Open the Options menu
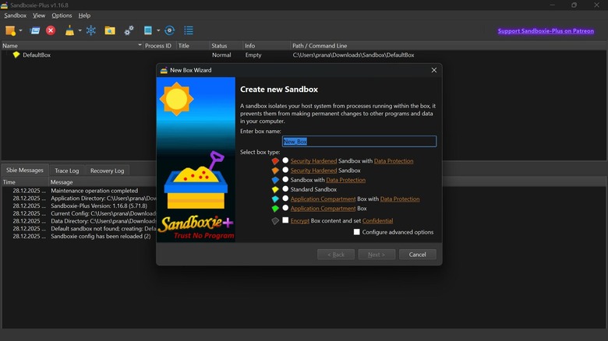 click(62, 16)
